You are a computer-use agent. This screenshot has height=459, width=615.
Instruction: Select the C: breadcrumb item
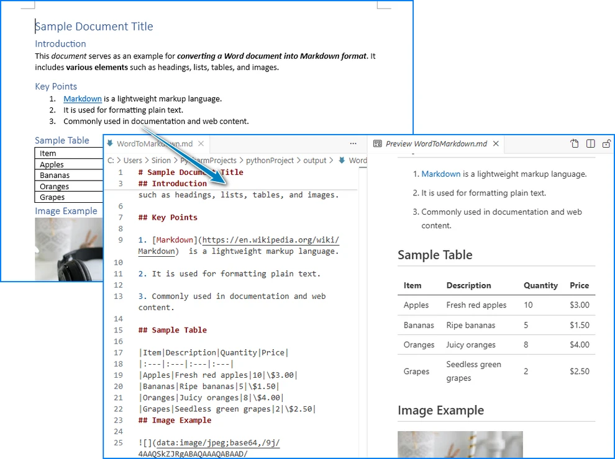click(x=111, y=160)
